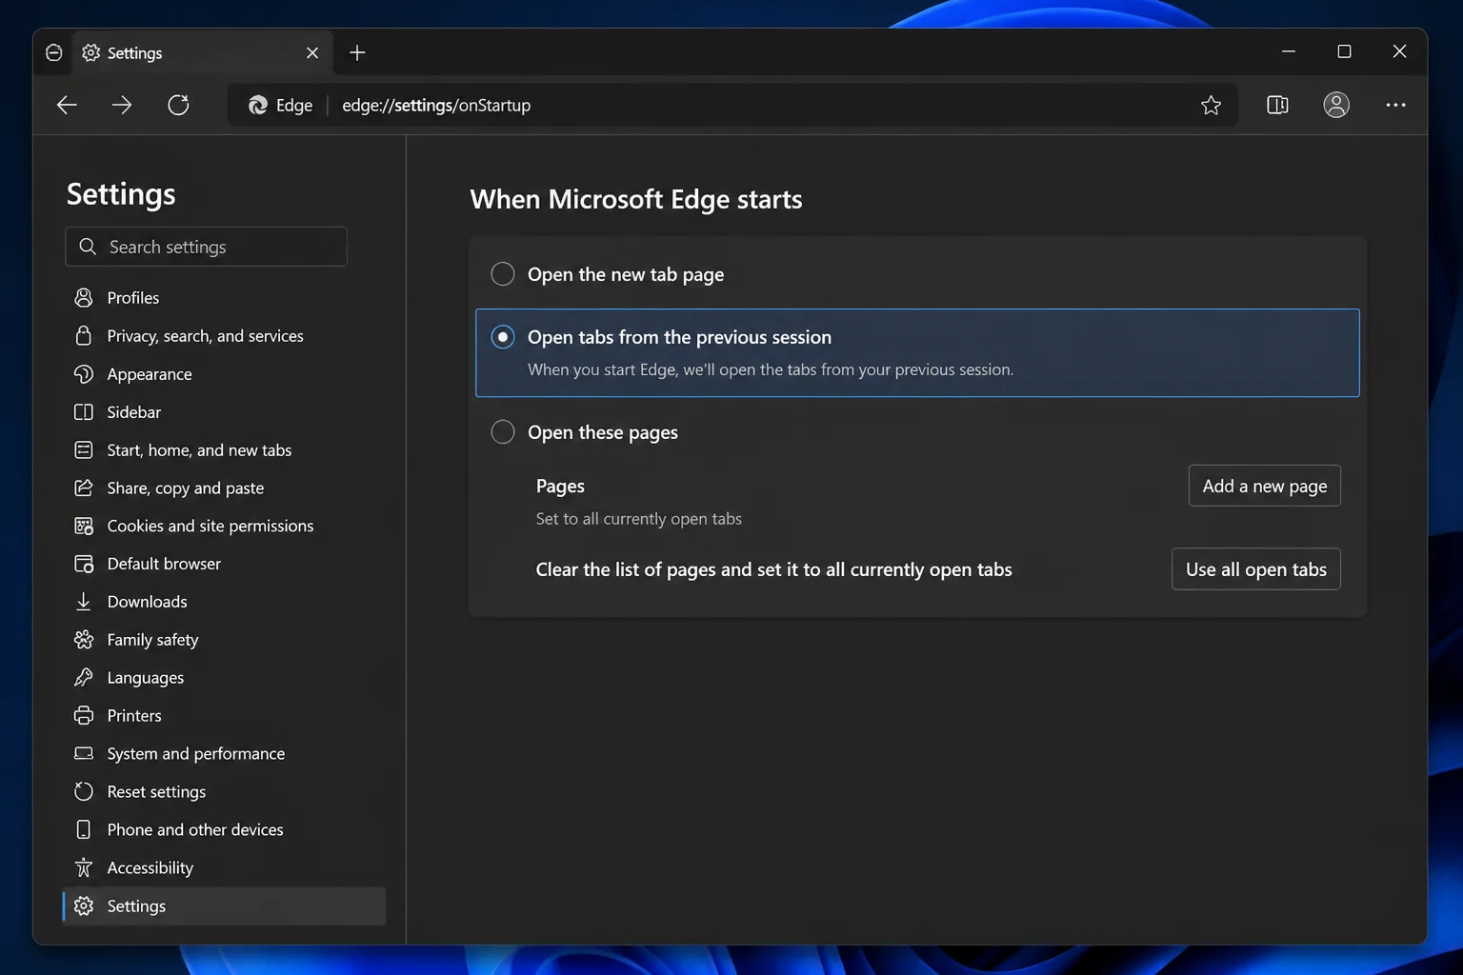This screenshot has height=975, width=1463.
Task: Click the search magnifier icon
Action: pyautogui.click(x=88, y=247)
